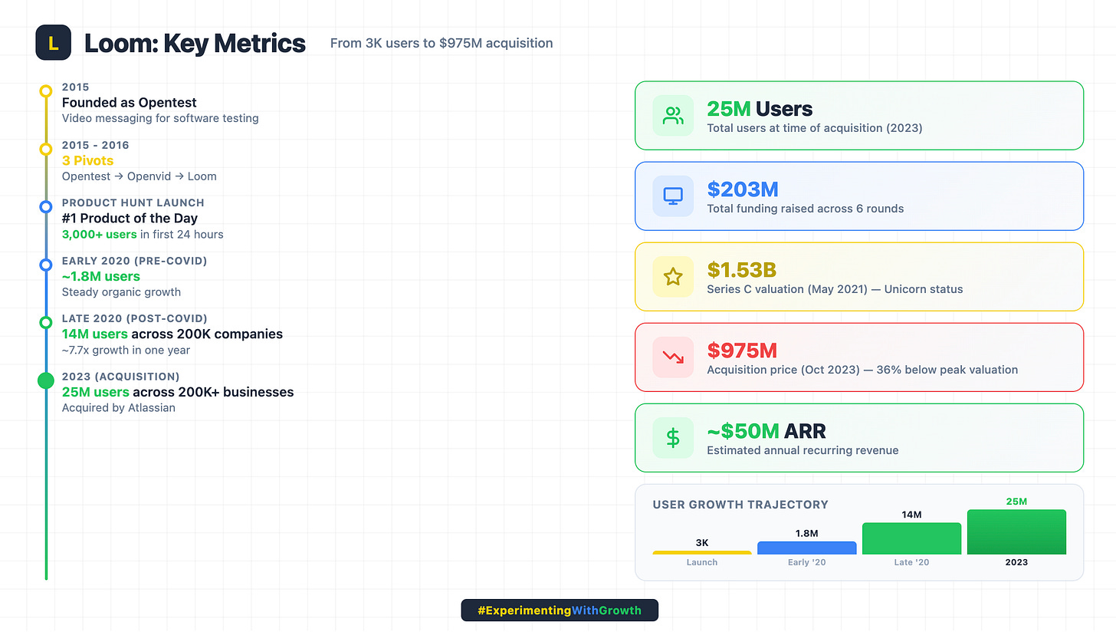The image size is (1116, 632).
Task: Click 'Opentest → Openvid → Loom' text
Action: click(x=139, y=176)
